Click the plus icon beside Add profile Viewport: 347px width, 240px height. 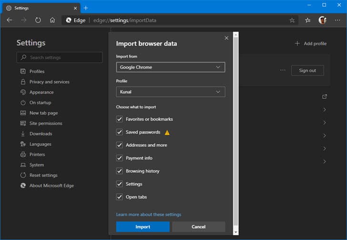pyautogui.click(x=297, y=43)
